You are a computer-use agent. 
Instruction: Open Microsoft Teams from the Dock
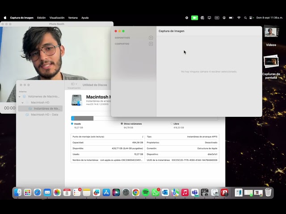(195, 193)
